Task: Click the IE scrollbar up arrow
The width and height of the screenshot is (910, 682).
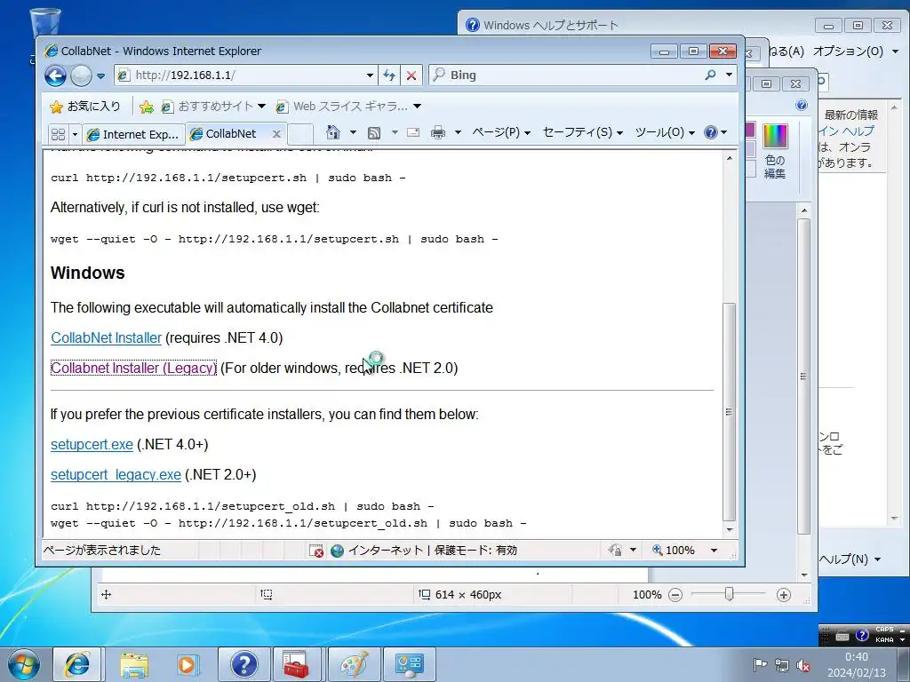Action: (729, 158)
